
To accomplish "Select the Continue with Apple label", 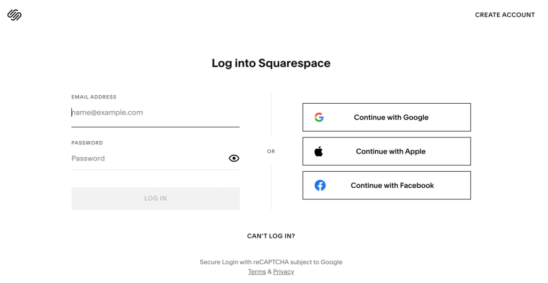I will (391, 151).
